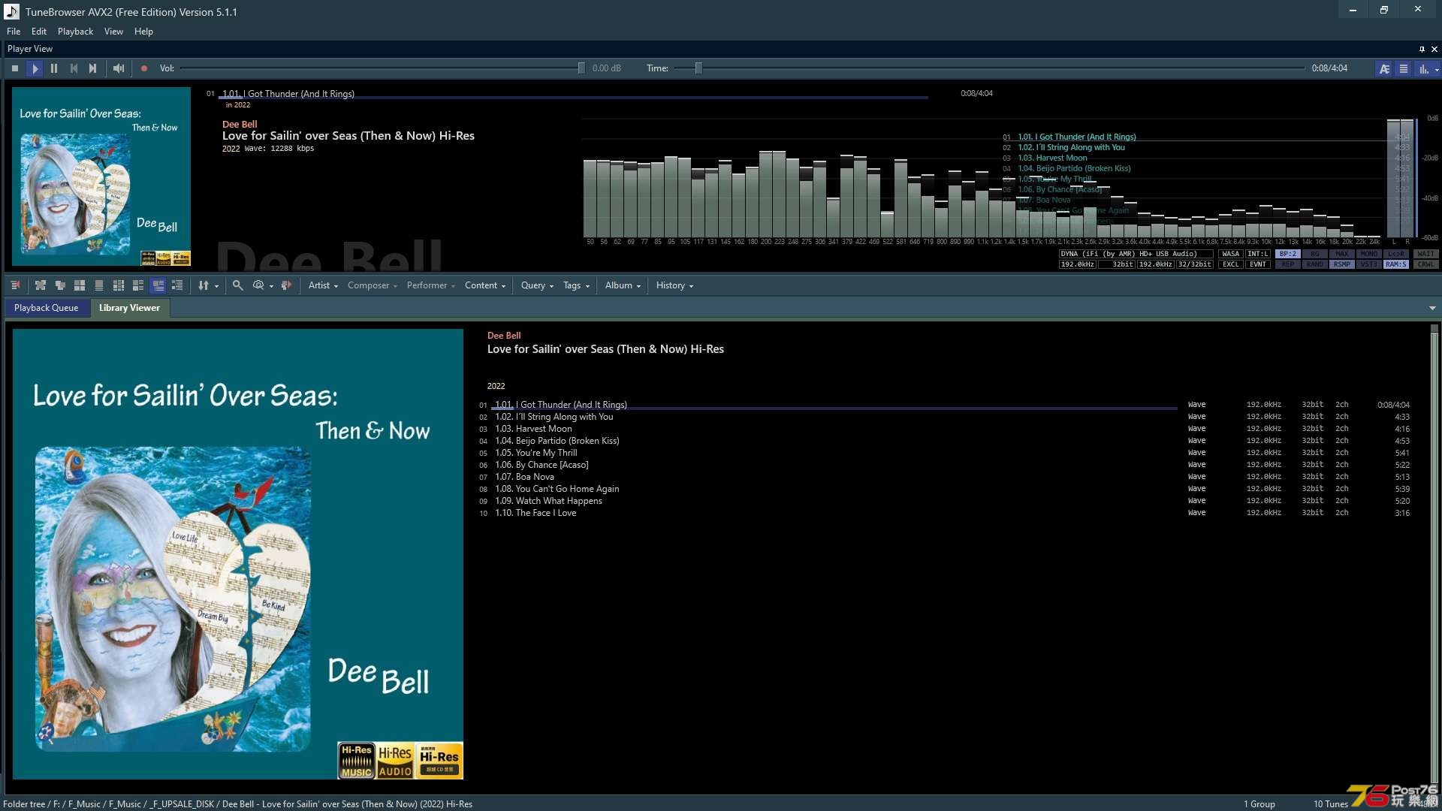Viewport: 1442px width, 811px height.
Task: Toggle the BP:2 indicator
Action: pyautogui.click(x=1288, y=254)
